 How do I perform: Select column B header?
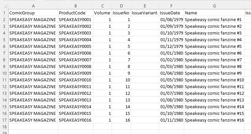pos(76,6)
